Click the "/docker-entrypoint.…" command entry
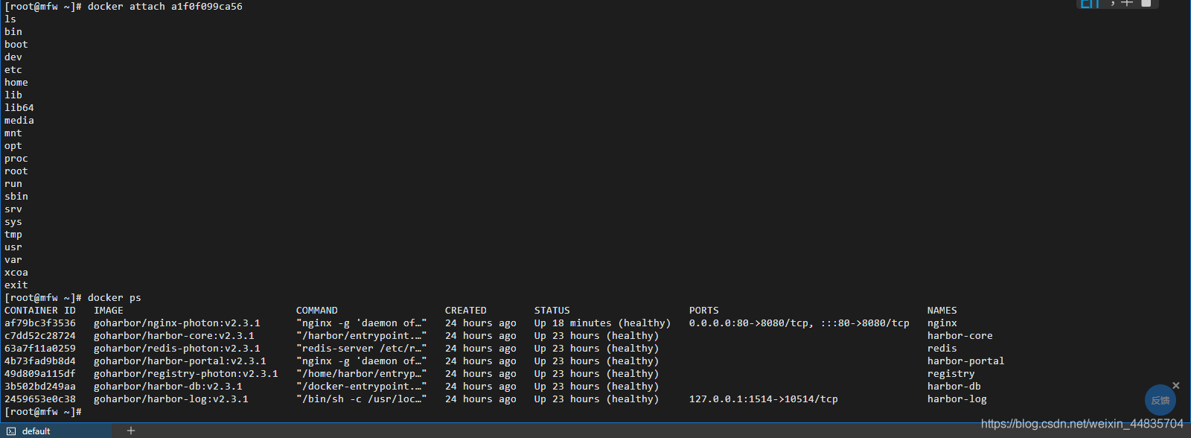The image size is (1191, 438). click(x=362, y=387)
